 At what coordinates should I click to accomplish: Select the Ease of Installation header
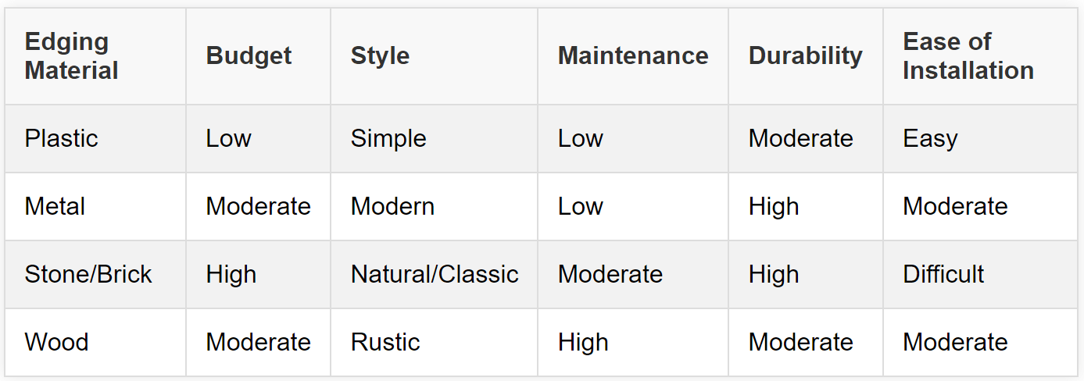point(968,56)
